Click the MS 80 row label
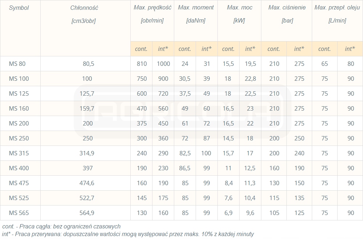The height and width of the screenshot is (239, 363). (x=17, y=64)
